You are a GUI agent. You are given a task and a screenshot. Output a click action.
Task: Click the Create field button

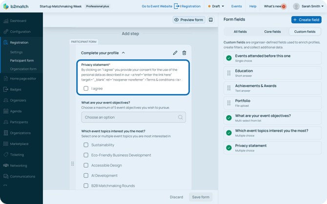point(306,20)
